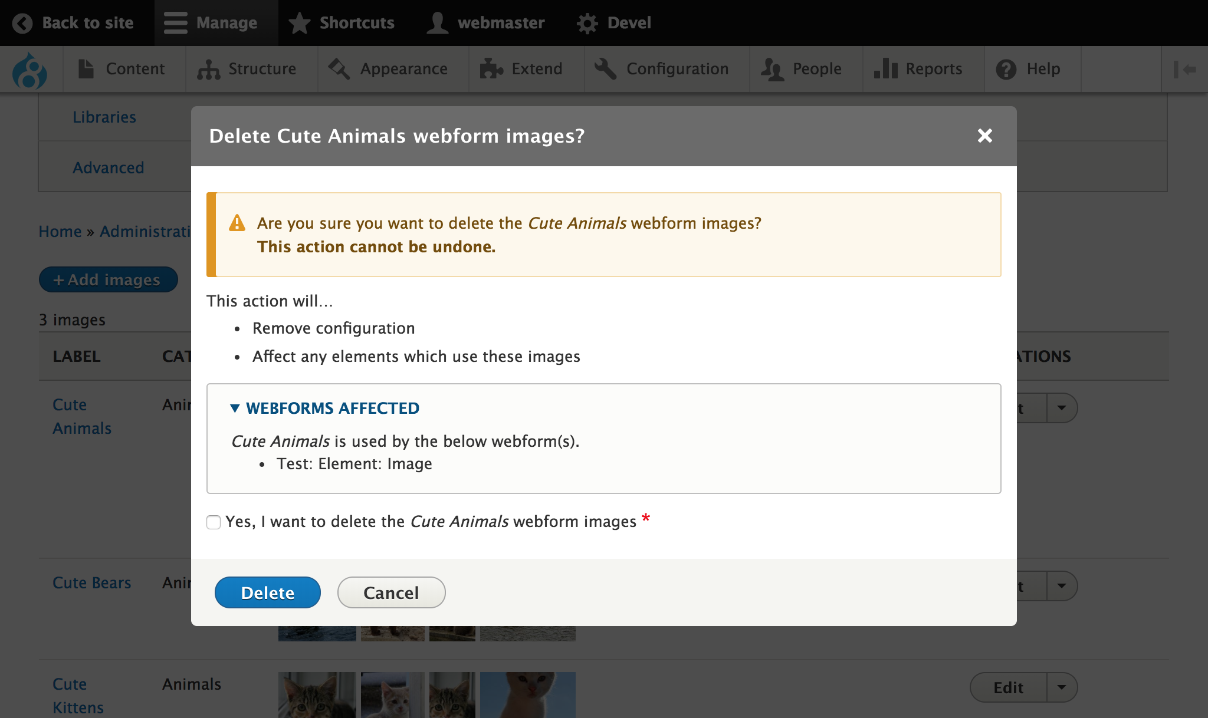Select the Manage menu item
The image size is (1208, 718).
point(216,22)
